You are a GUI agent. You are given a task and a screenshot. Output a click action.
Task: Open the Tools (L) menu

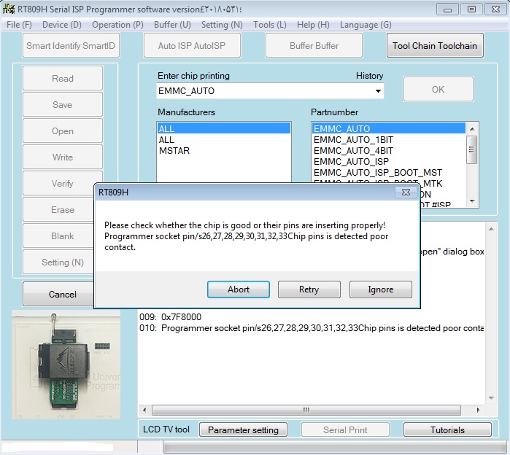pos(270,25)
